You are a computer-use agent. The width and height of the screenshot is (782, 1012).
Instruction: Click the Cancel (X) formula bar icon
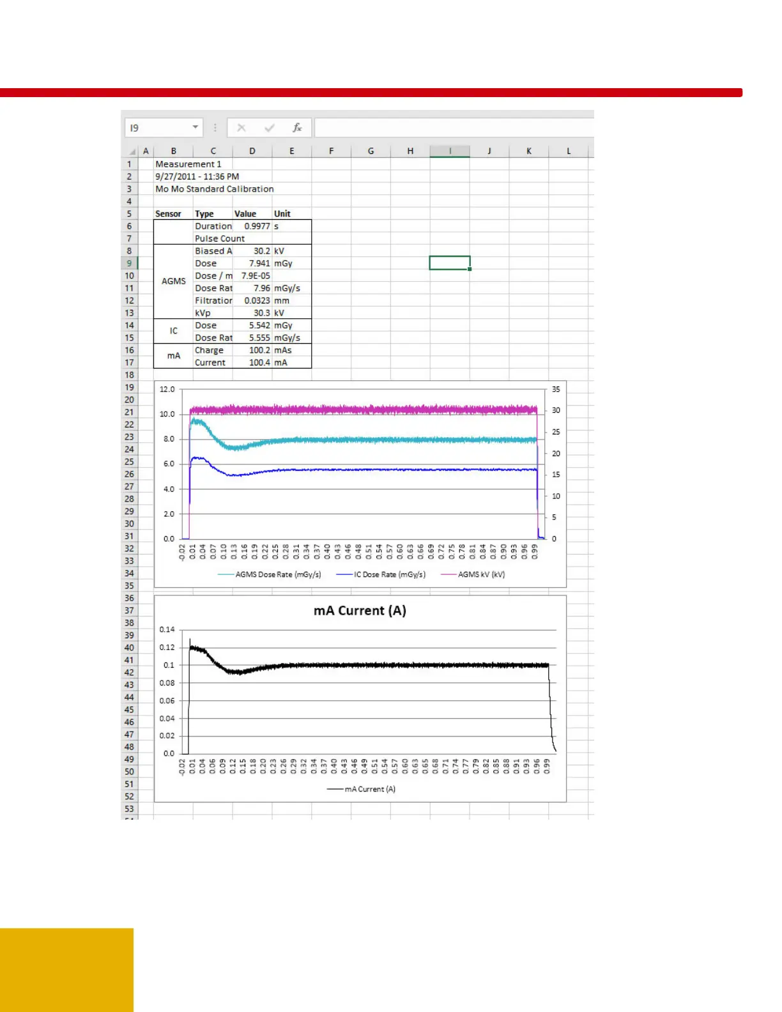click(x=241, y=128)
